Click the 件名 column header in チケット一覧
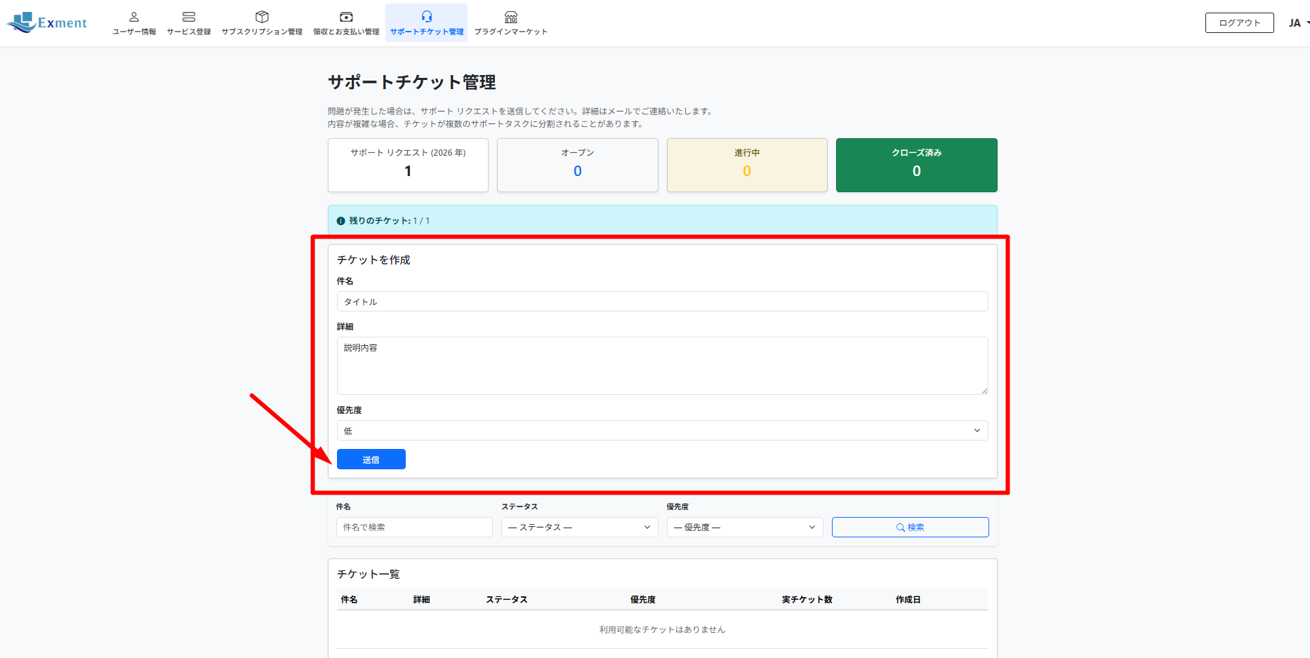 pos(349,600)
